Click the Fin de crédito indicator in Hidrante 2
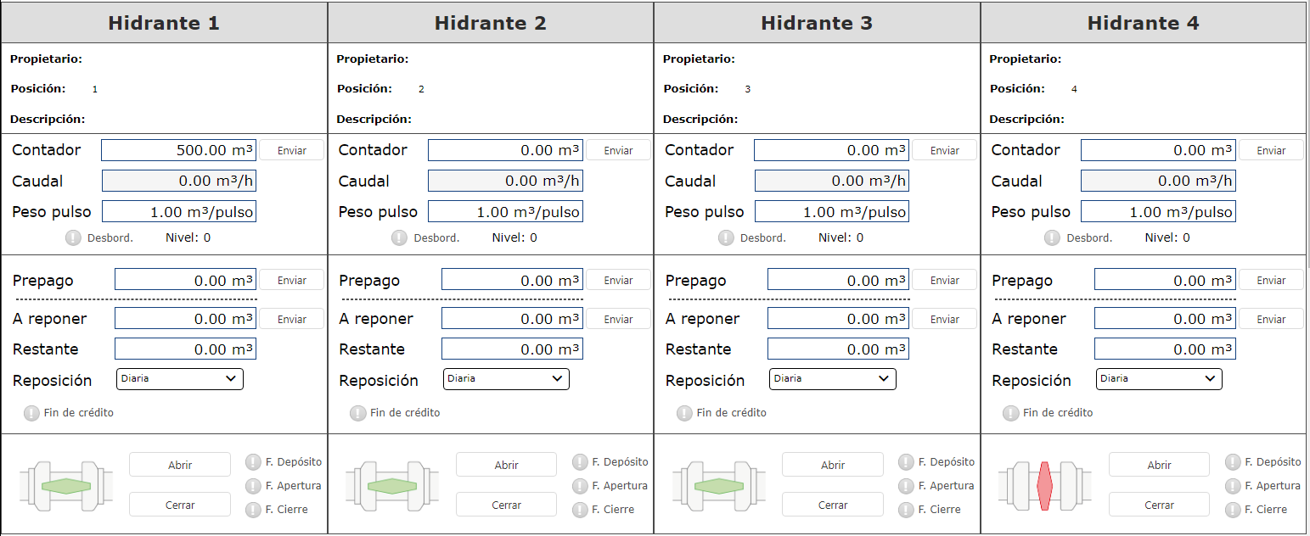The image size is (1310, 536). coord(358,413)
